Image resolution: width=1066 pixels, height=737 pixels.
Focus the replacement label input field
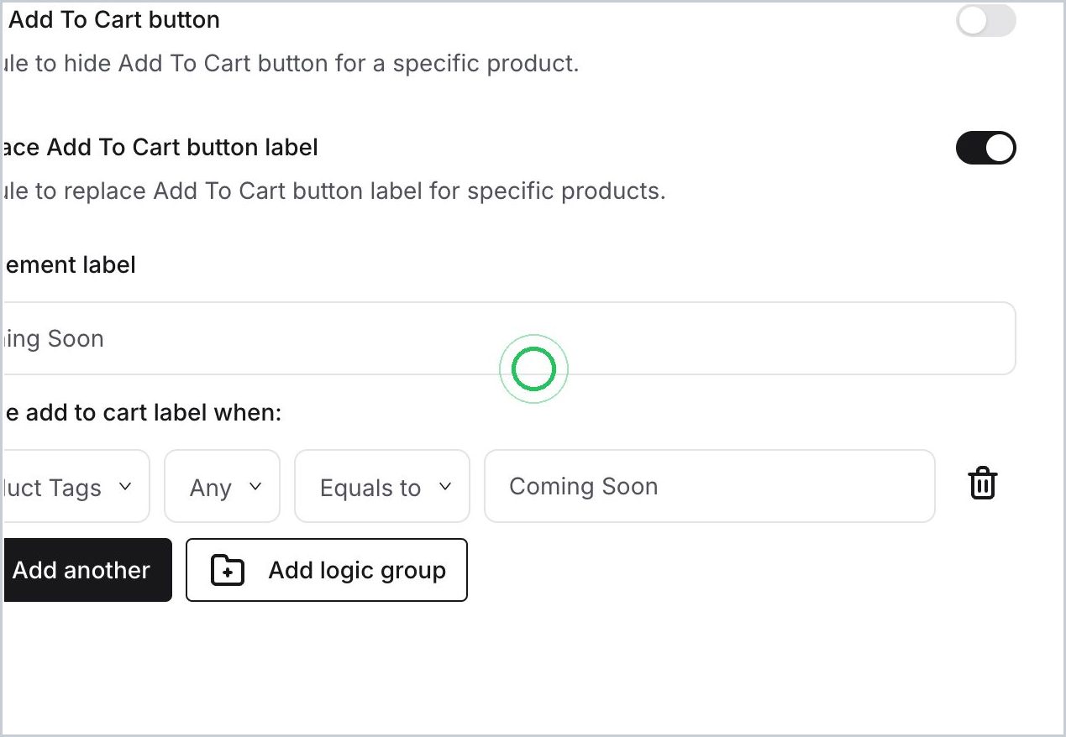pyautogui.click(x=508, y=338)
